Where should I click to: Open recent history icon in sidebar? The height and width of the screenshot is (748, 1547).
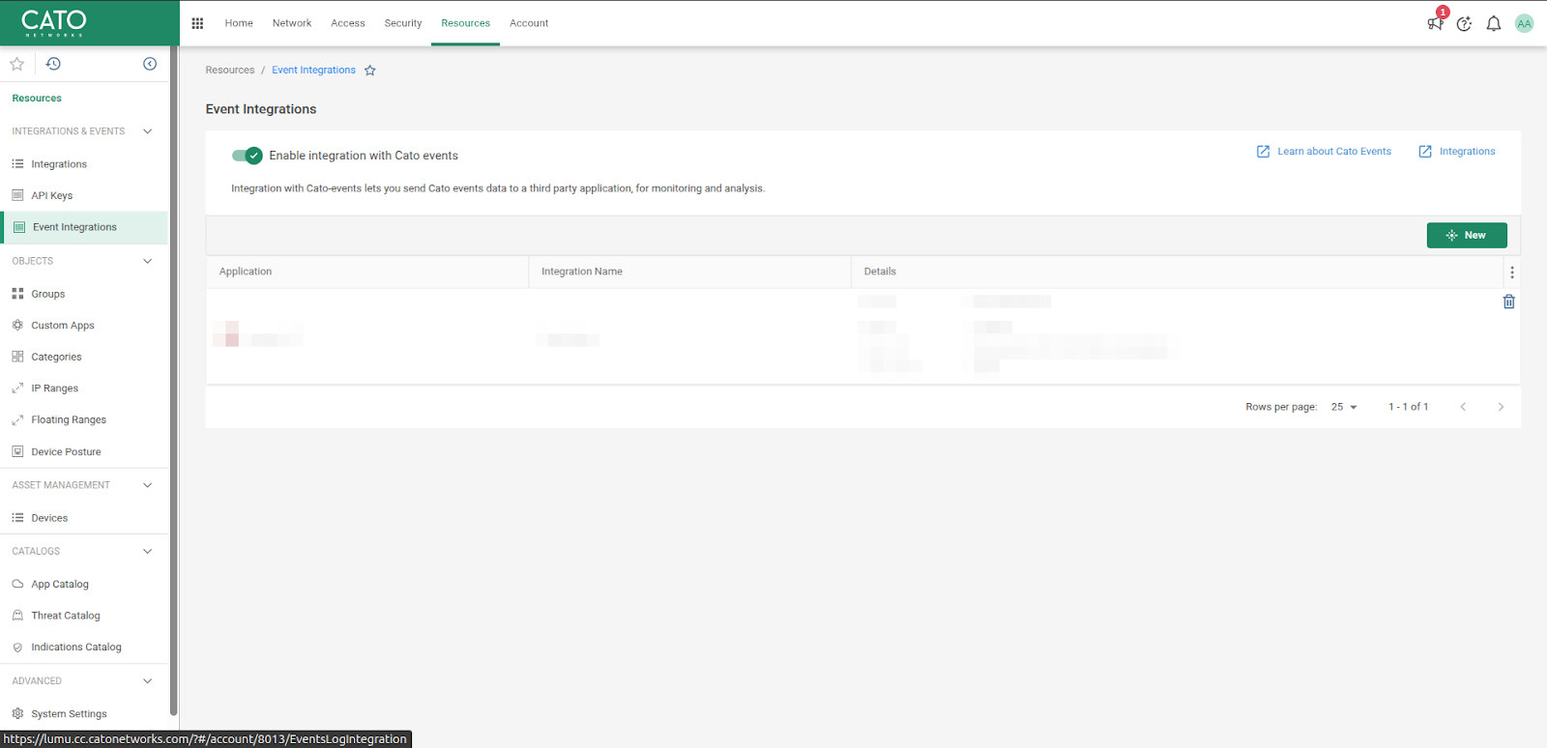click(53, 64)
